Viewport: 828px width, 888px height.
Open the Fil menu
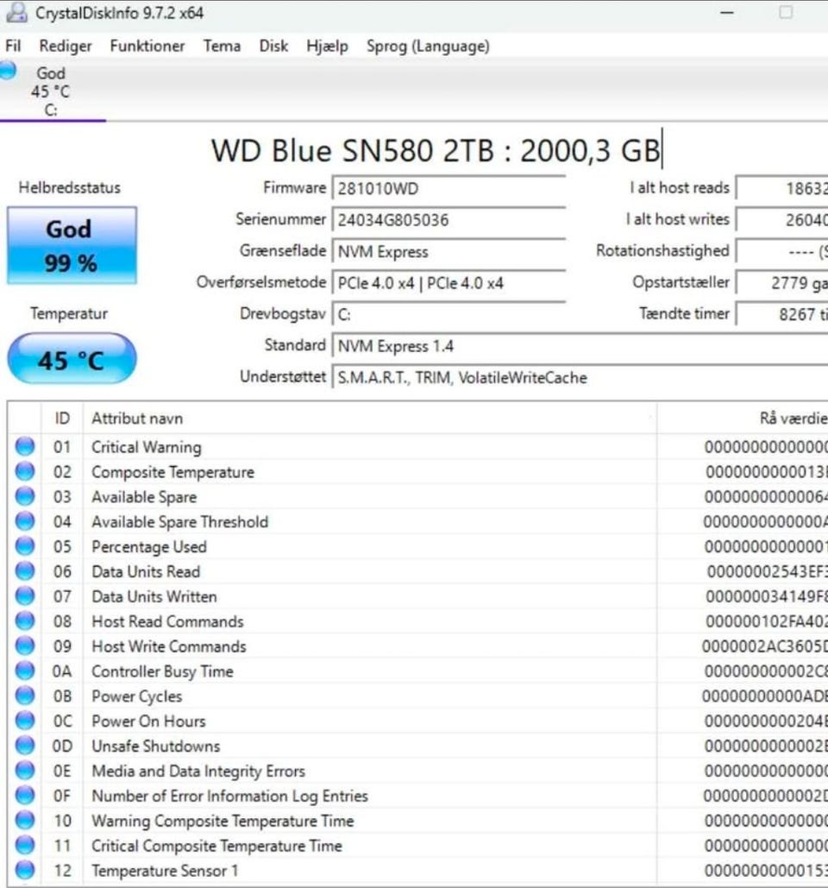click(x=13, y=47)
